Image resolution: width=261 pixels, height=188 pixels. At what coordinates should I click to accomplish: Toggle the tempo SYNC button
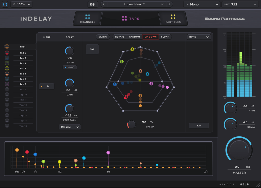70,67
